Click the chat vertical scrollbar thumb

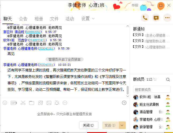coord(128,90)
